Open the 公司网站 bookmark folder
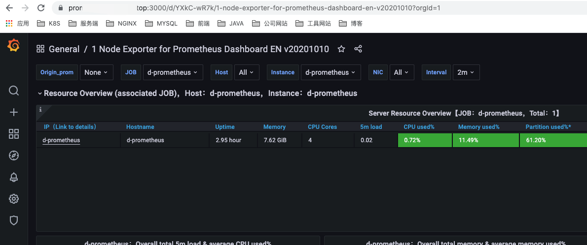The height and width of the screenshot is (245, 587). pyautogui.click(x=269, y=24)
